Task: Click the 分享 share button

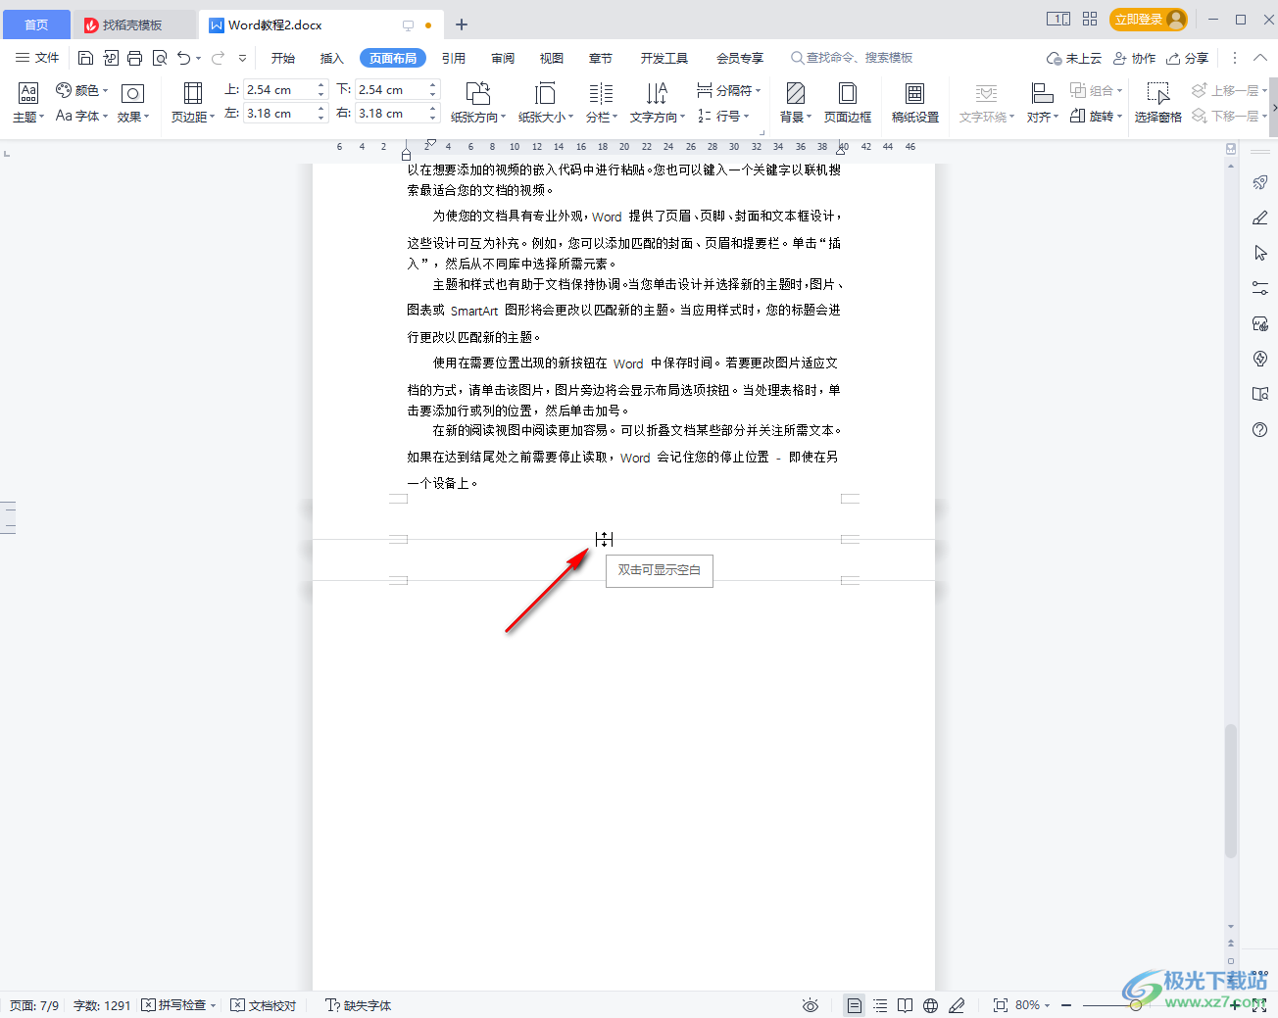Action: 1188,58
